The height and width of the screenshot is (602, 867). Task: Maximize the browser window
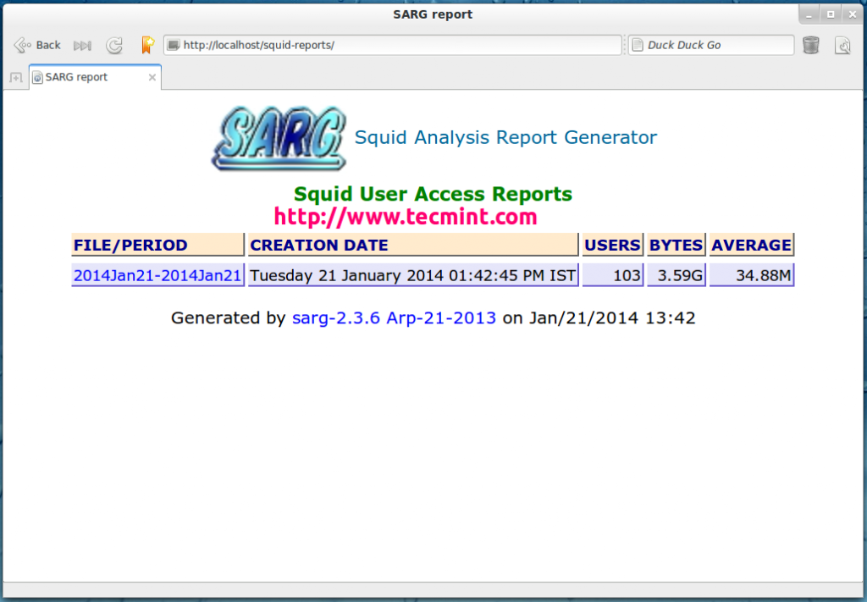(x=831, y=14)
